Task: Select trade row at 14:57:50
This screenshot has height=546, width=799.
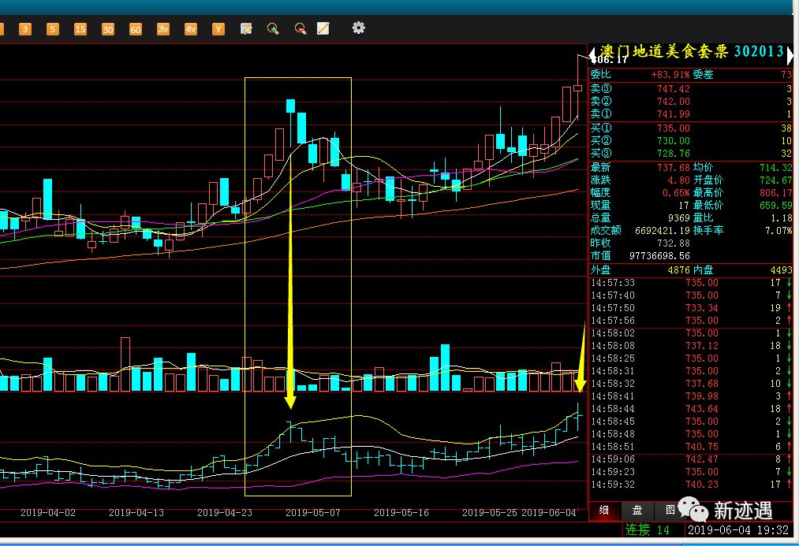Action: (691, 308)
